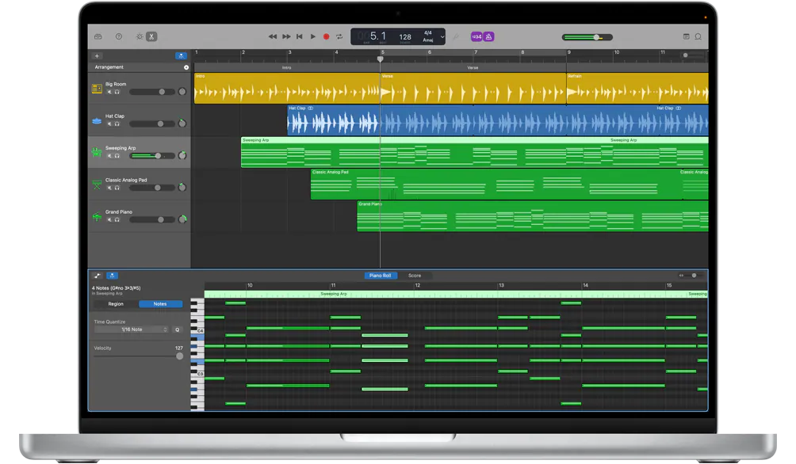Toggle the Cycle loop button

click(x=339, y=36)
